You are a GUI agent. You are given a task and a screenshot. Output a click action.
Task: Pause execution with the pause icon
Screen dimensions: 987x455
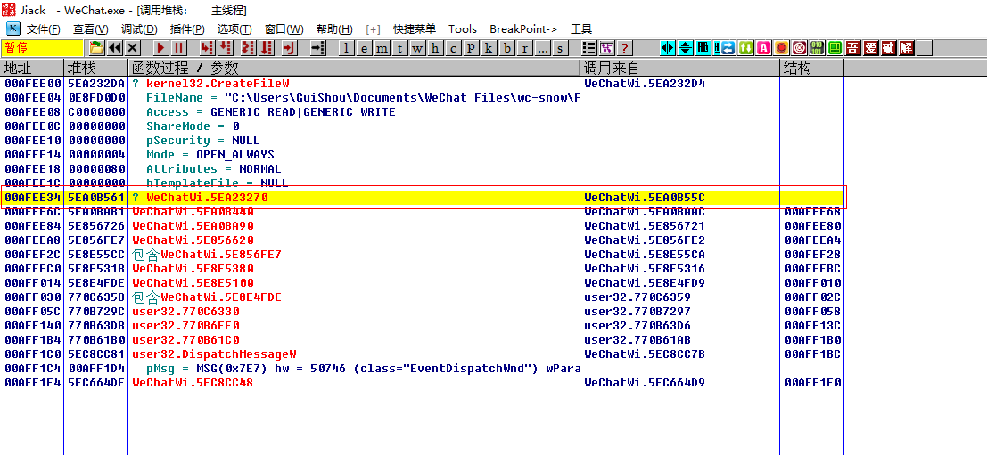179,48
